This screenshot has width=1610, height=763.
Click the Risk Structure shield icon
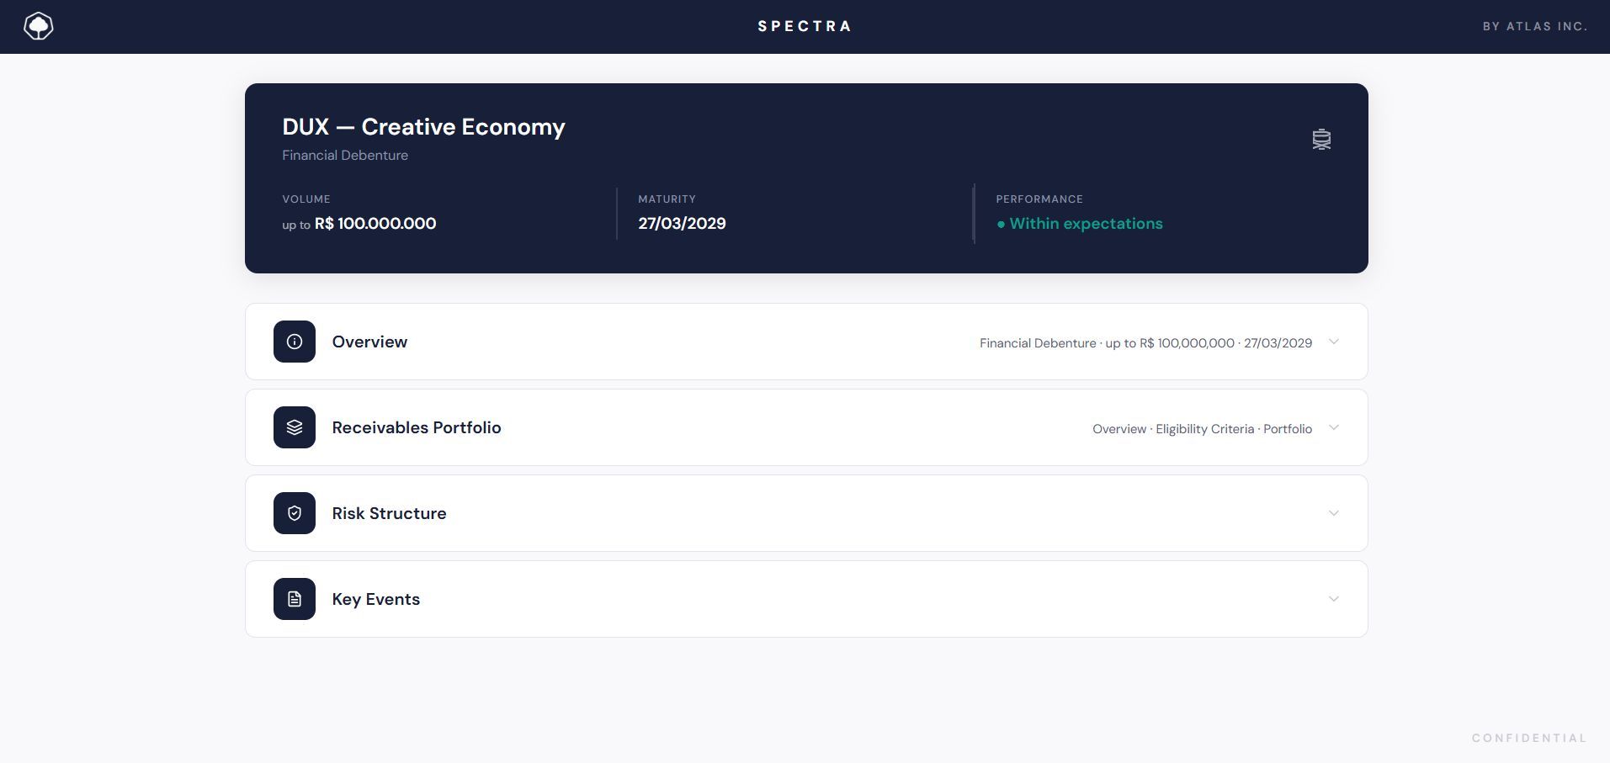tap(295, 513)
